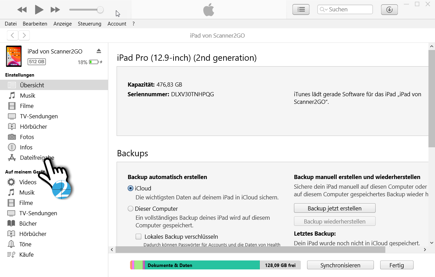Open the Datei menu
This screenshot has height=277, width=435.
click(x=11, y=24)
